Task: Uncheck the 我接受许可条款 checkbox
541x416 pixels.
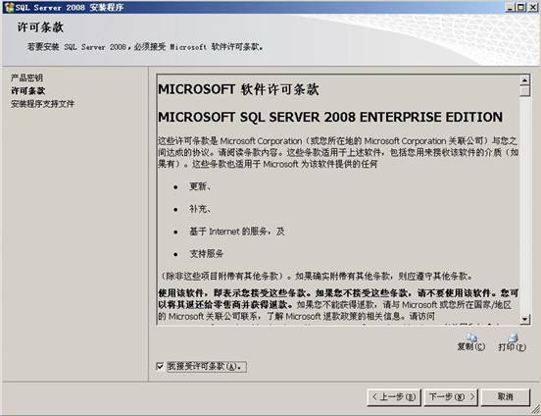Action: coord(160,366)
